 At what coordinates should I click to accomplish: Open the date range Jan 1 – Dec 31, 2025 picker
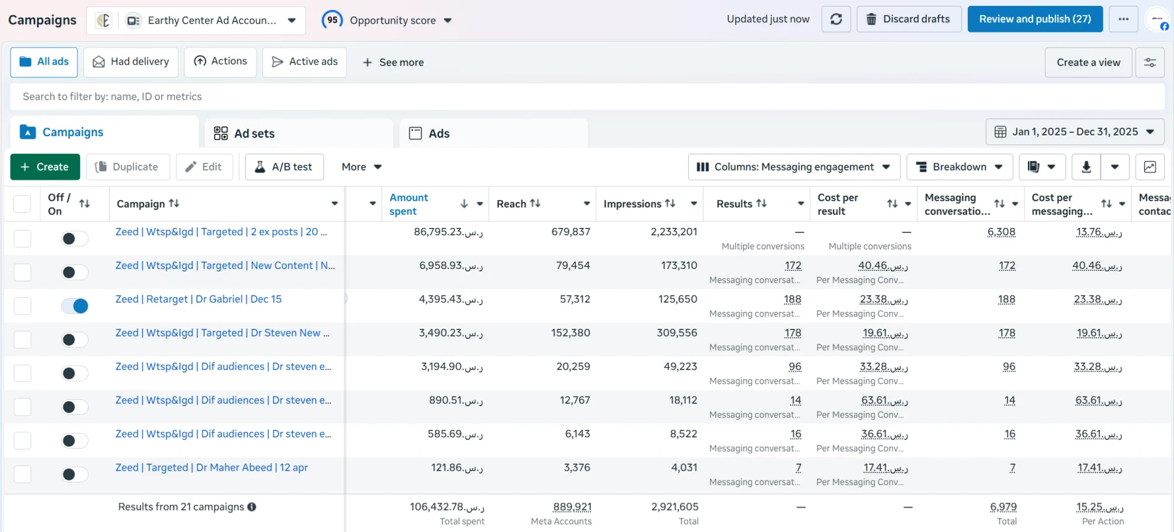pyautogui.click(x=1075, y=132)
